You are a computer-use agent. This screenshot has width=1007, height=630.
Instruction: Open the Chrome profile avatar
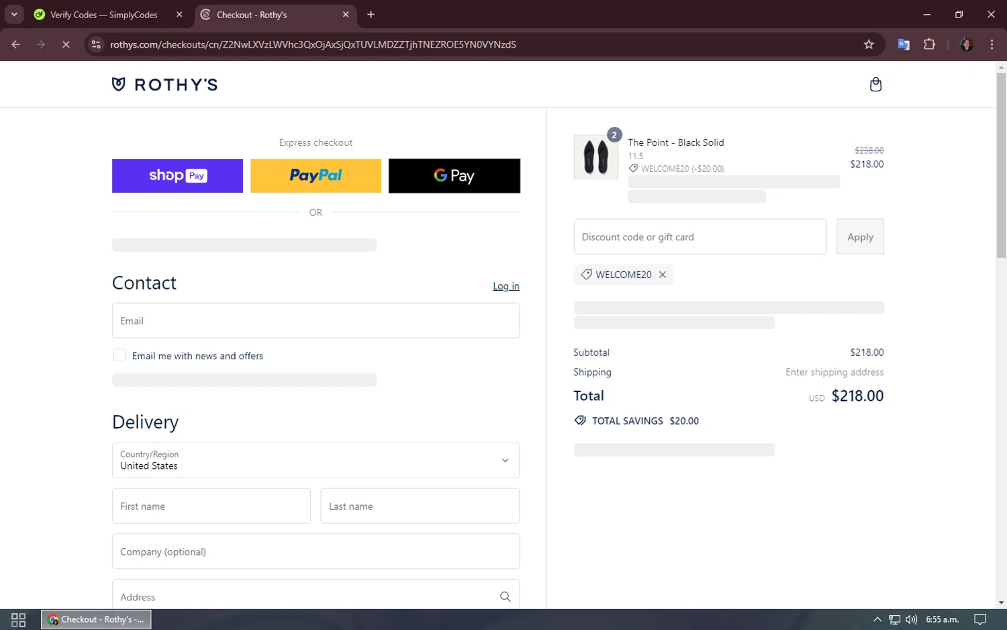point(967,44)
